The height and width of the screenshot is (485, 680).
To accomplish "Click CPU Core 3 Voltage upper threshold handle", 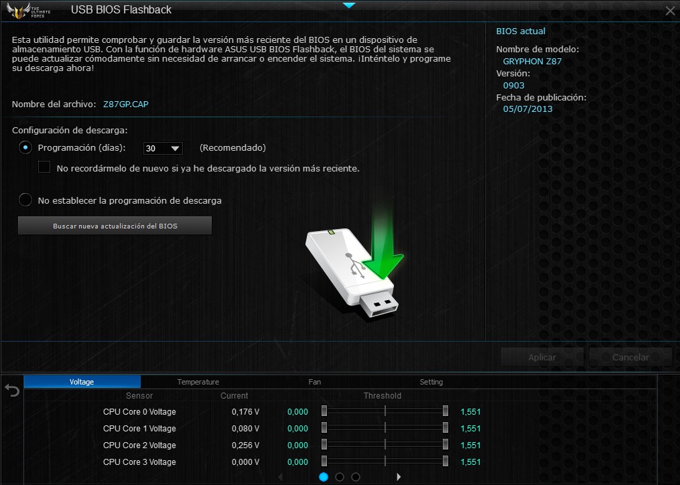I will 446,462.
